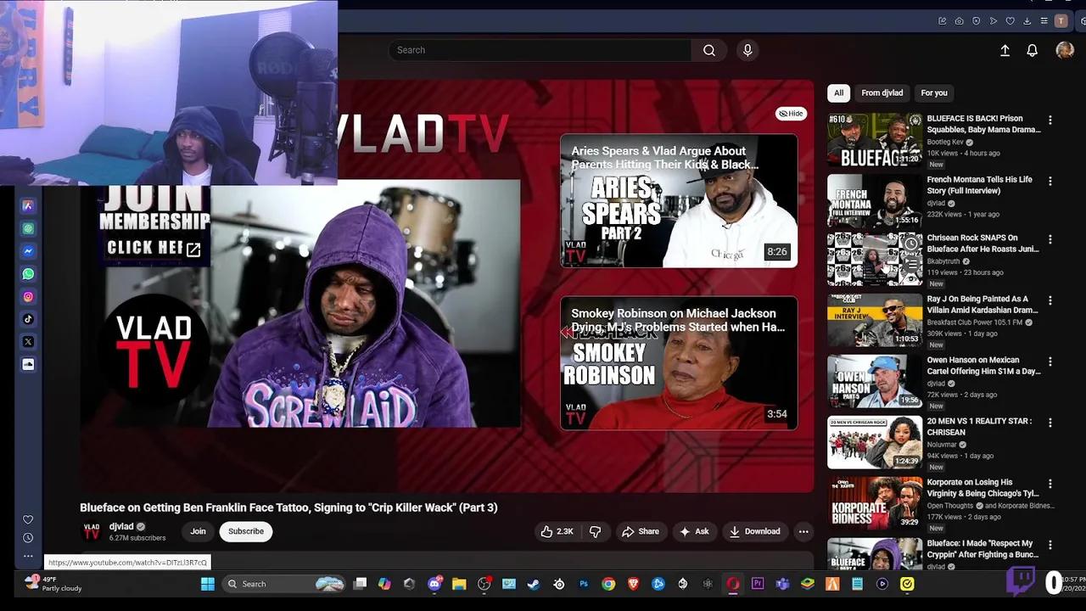Open options for Ray J video
The height and width of the screenshot is (611, 1086).
[1050, 300]
